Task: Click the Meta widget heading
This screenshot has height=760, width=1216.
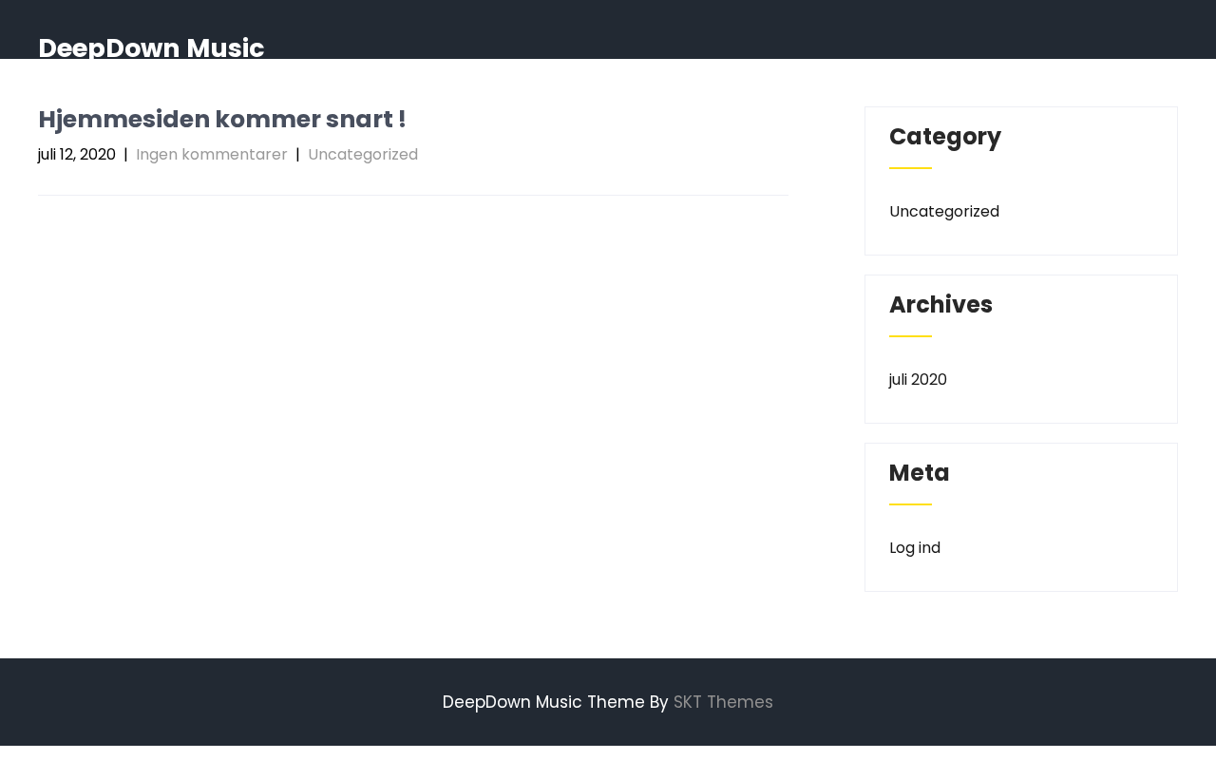Action: click(919, 473)
